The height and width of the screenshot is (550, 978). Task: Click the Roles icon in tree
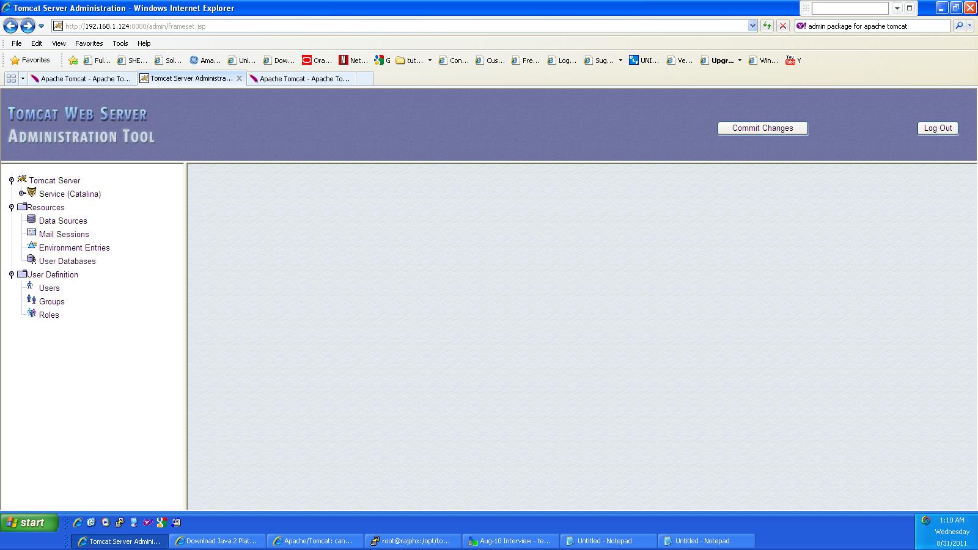(31, 313)
